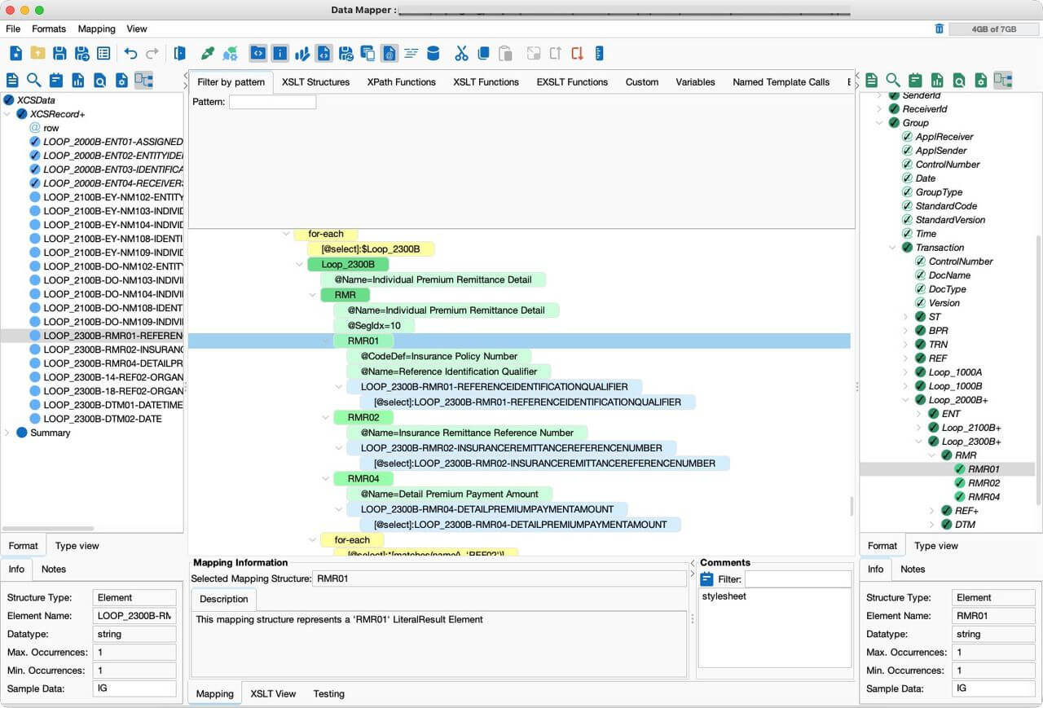Toggle check on target ApplReceiver node

907,137
